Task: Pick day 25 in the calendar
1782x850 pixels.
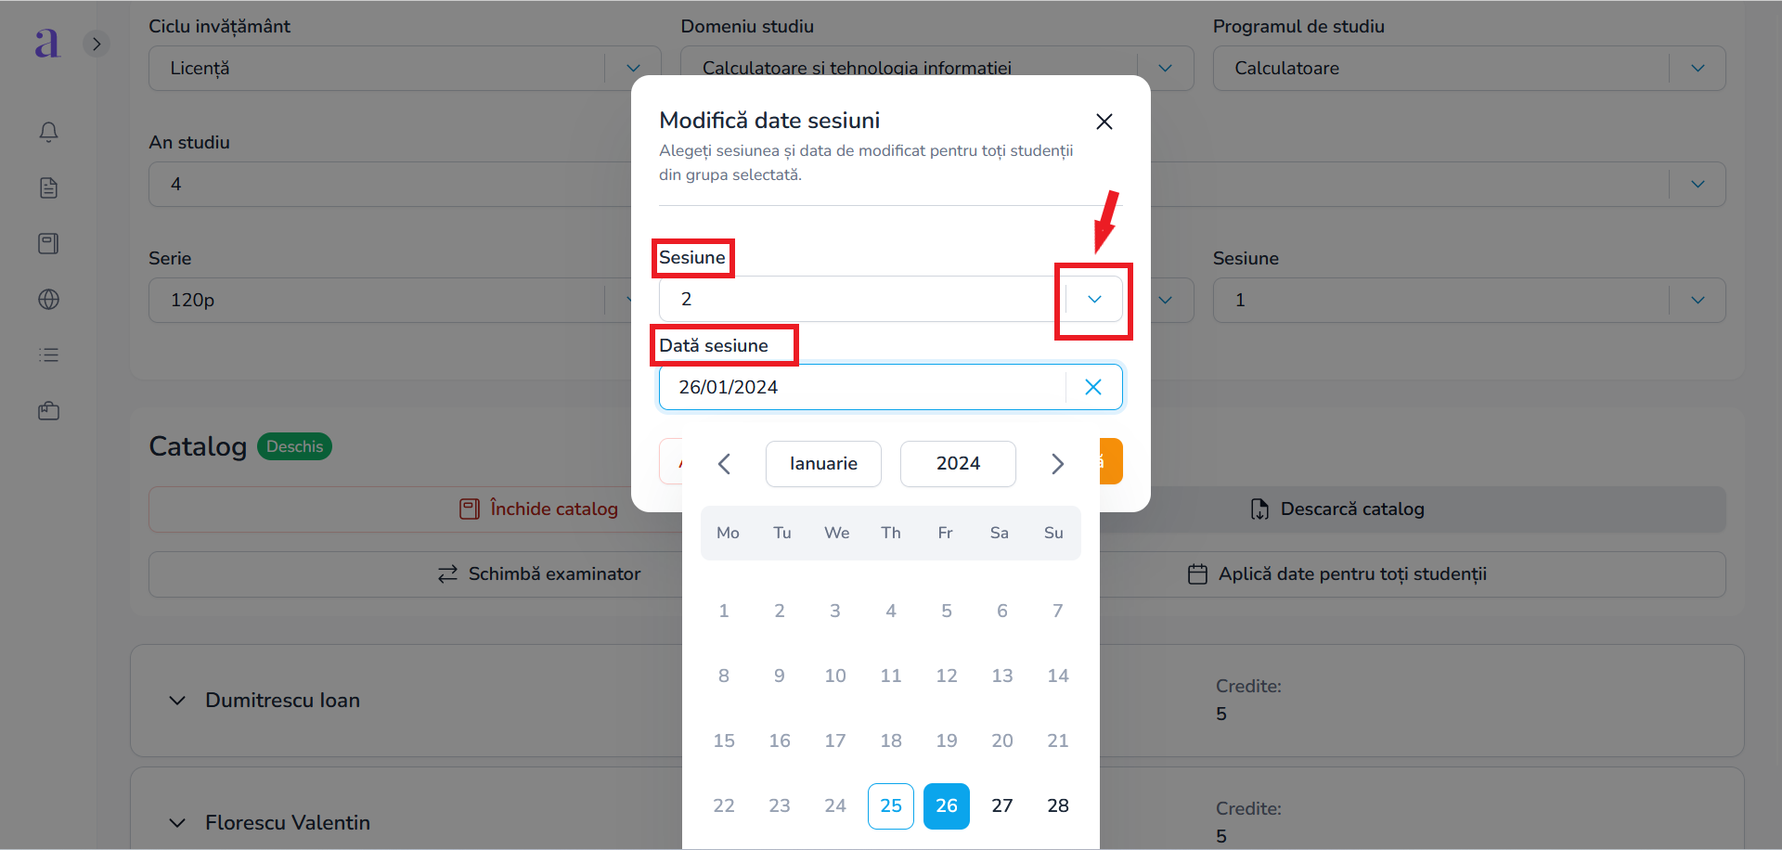Action: coord(891,805)
